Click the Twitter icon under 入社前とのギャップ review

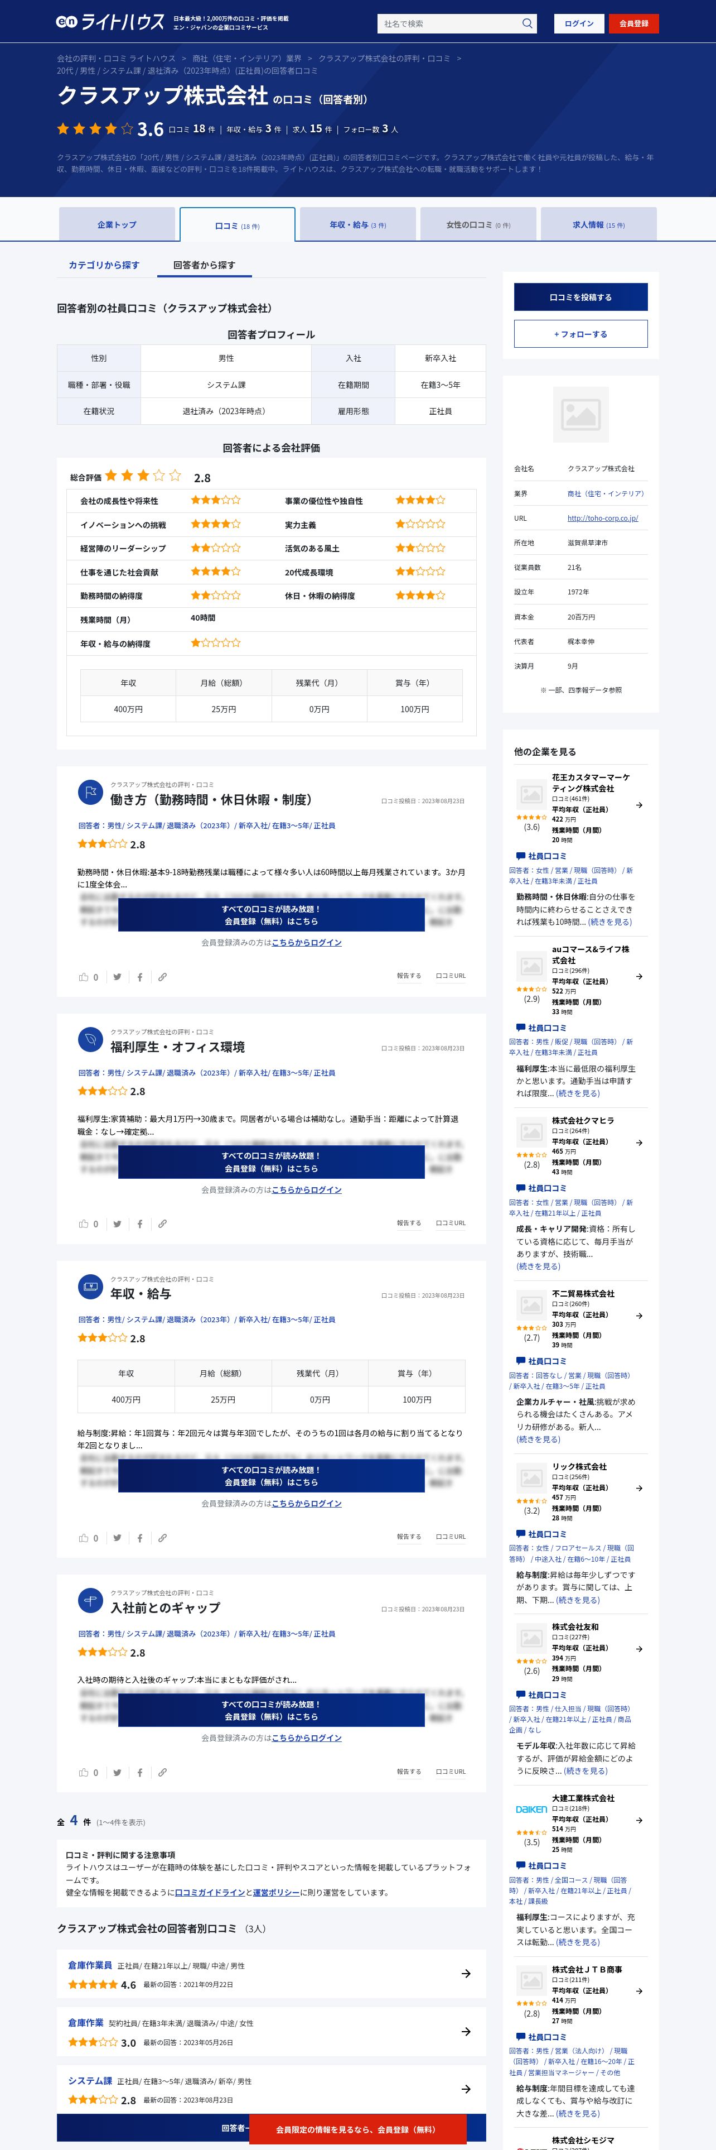click(x=118, y=1772)
